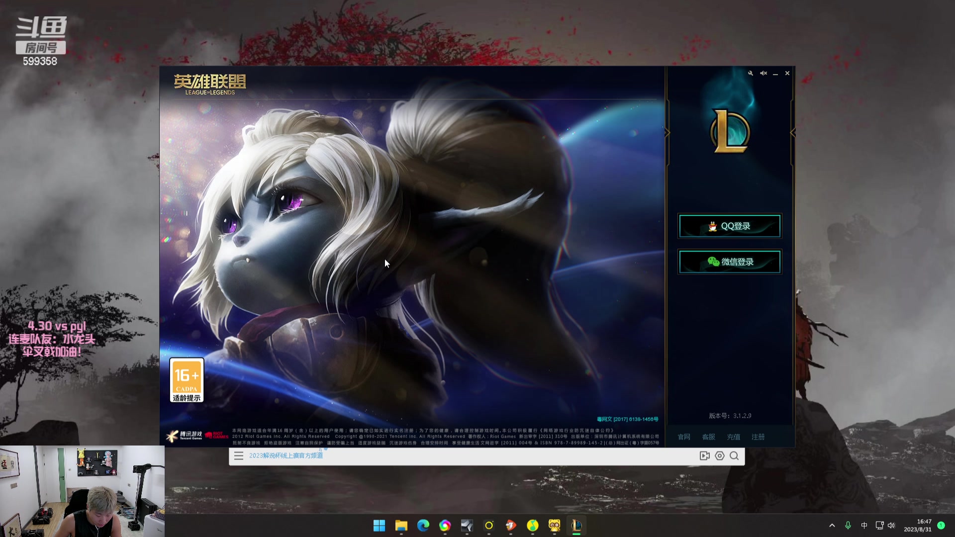Close the League of Legends launcher window
This screenshot has height=537, width=955.
click(787, 73)
